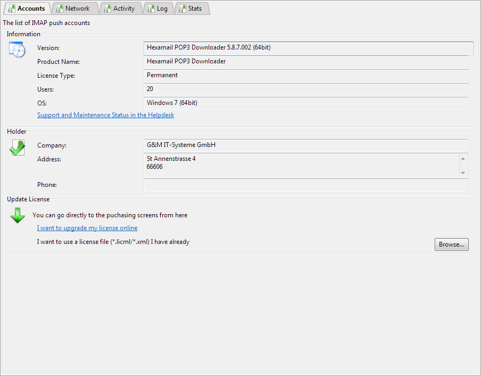This screenshot has height=376, width=481.
Task: Open Support and Maintenance Status helpdesk link
Action: point(105,115)
